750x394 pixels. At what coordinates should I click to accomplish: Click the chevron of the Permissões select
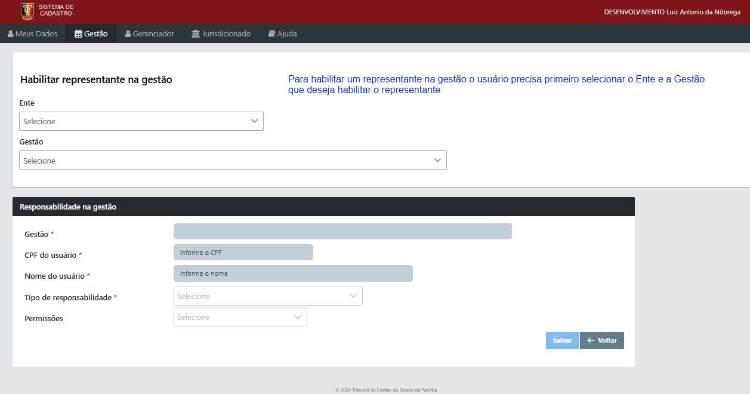tap(298, 317)
